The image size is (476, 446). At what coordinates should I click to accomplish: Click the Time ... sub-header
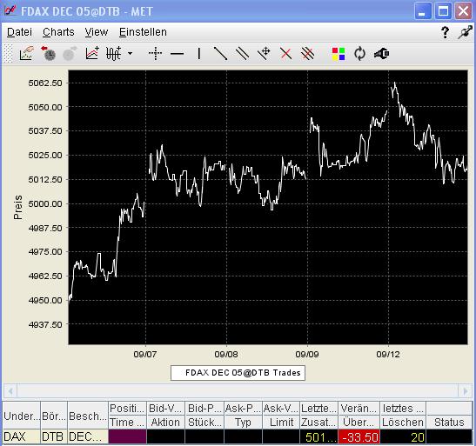click(x=127, y=422)
